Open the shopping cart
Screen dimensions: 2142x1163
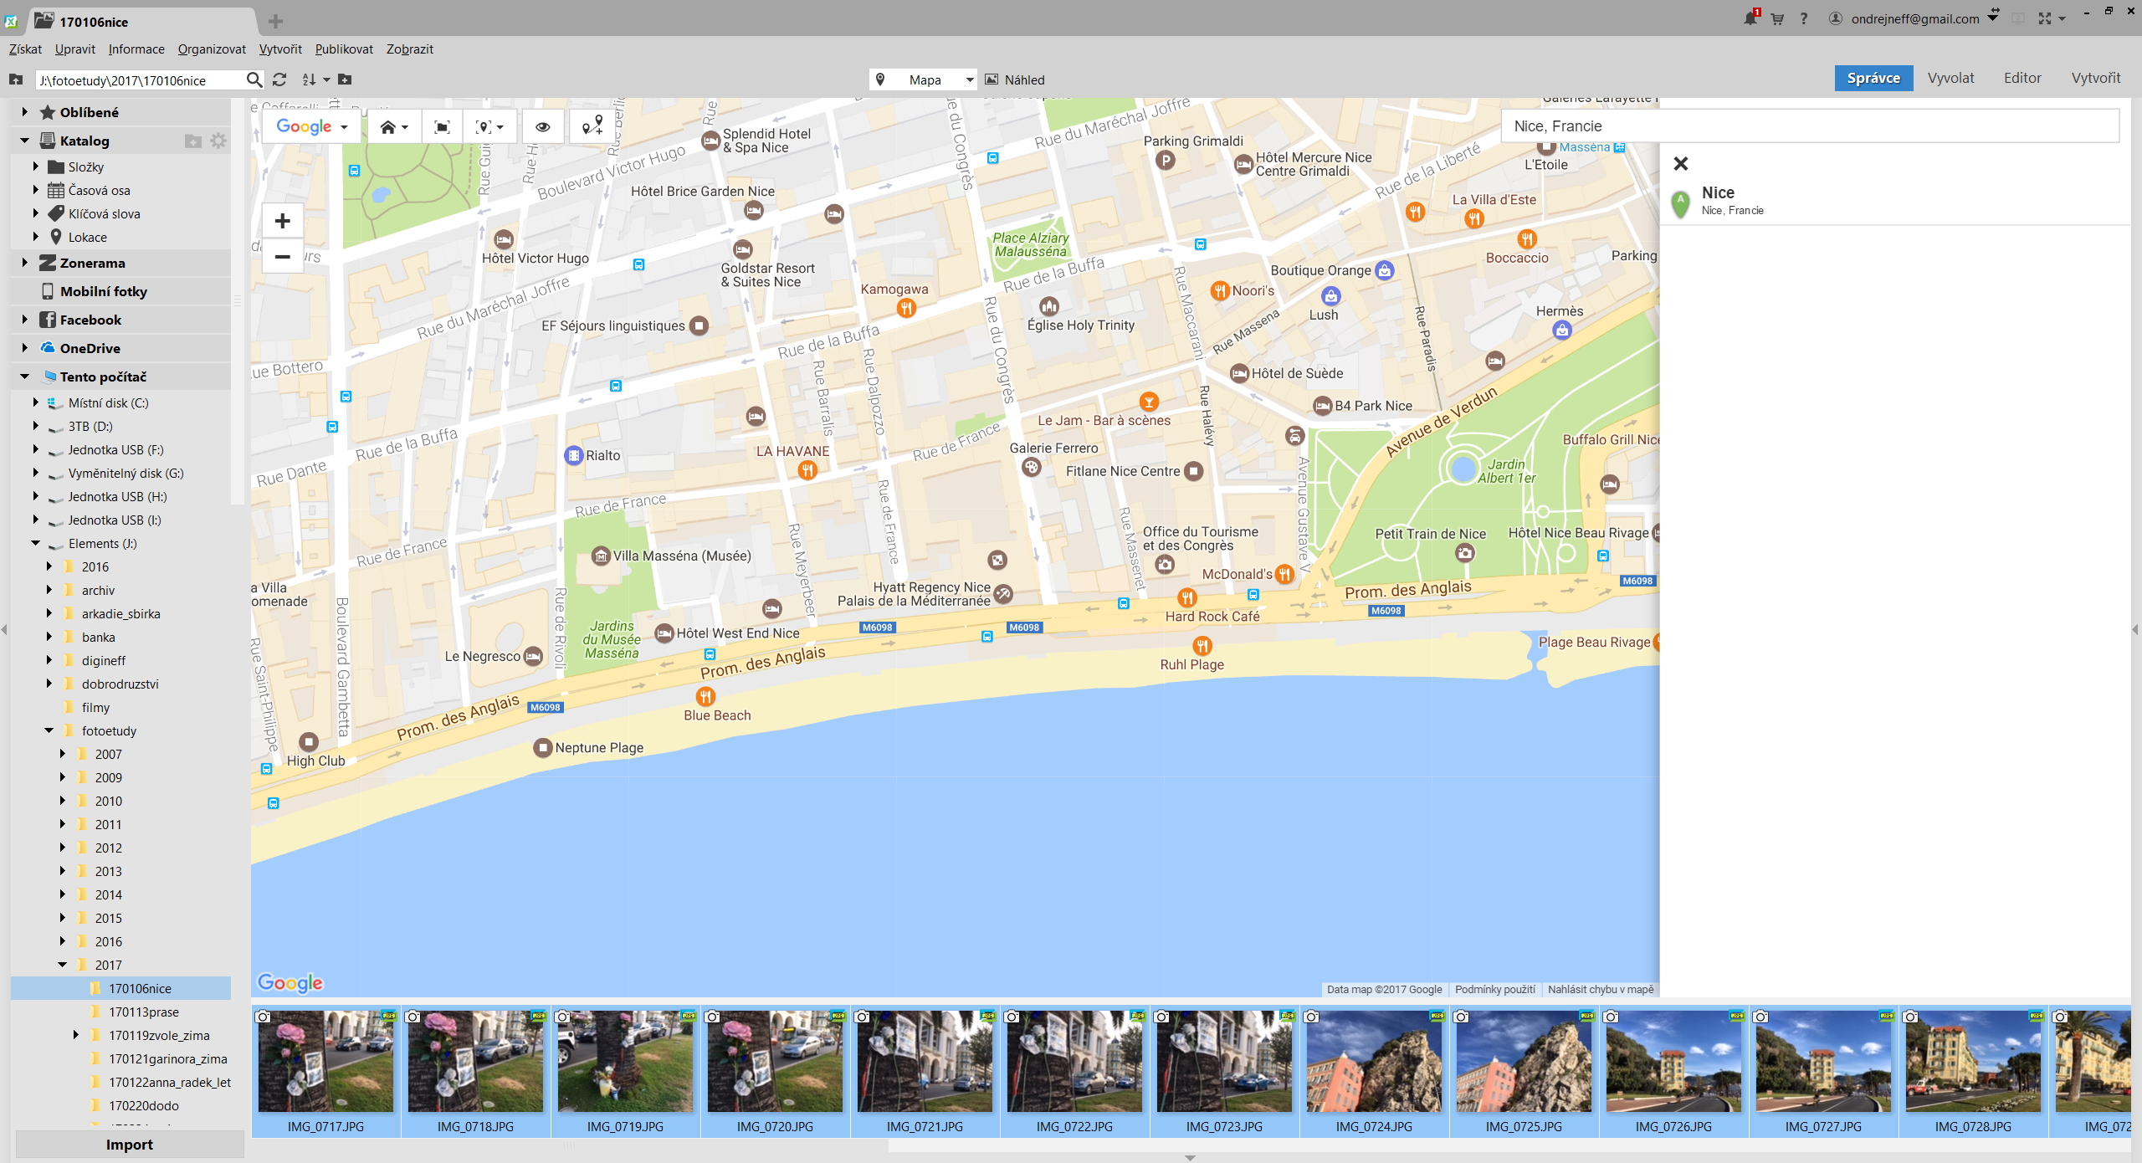(x=1777, y=18)
